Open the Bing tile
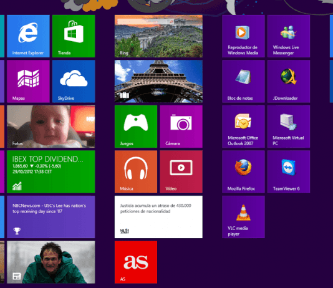Viewport: 333px width, 288px height. point(158,36)
